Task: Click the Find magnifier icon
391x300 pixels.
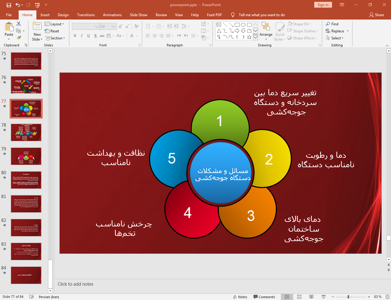Action: pyautogui.click(x=328, y=24)
